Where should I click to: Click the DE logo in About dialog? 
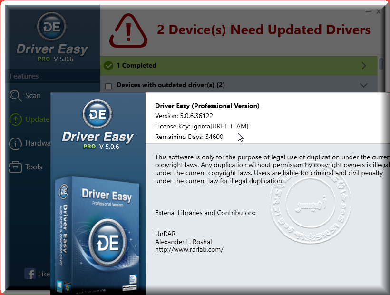[97, 114]
